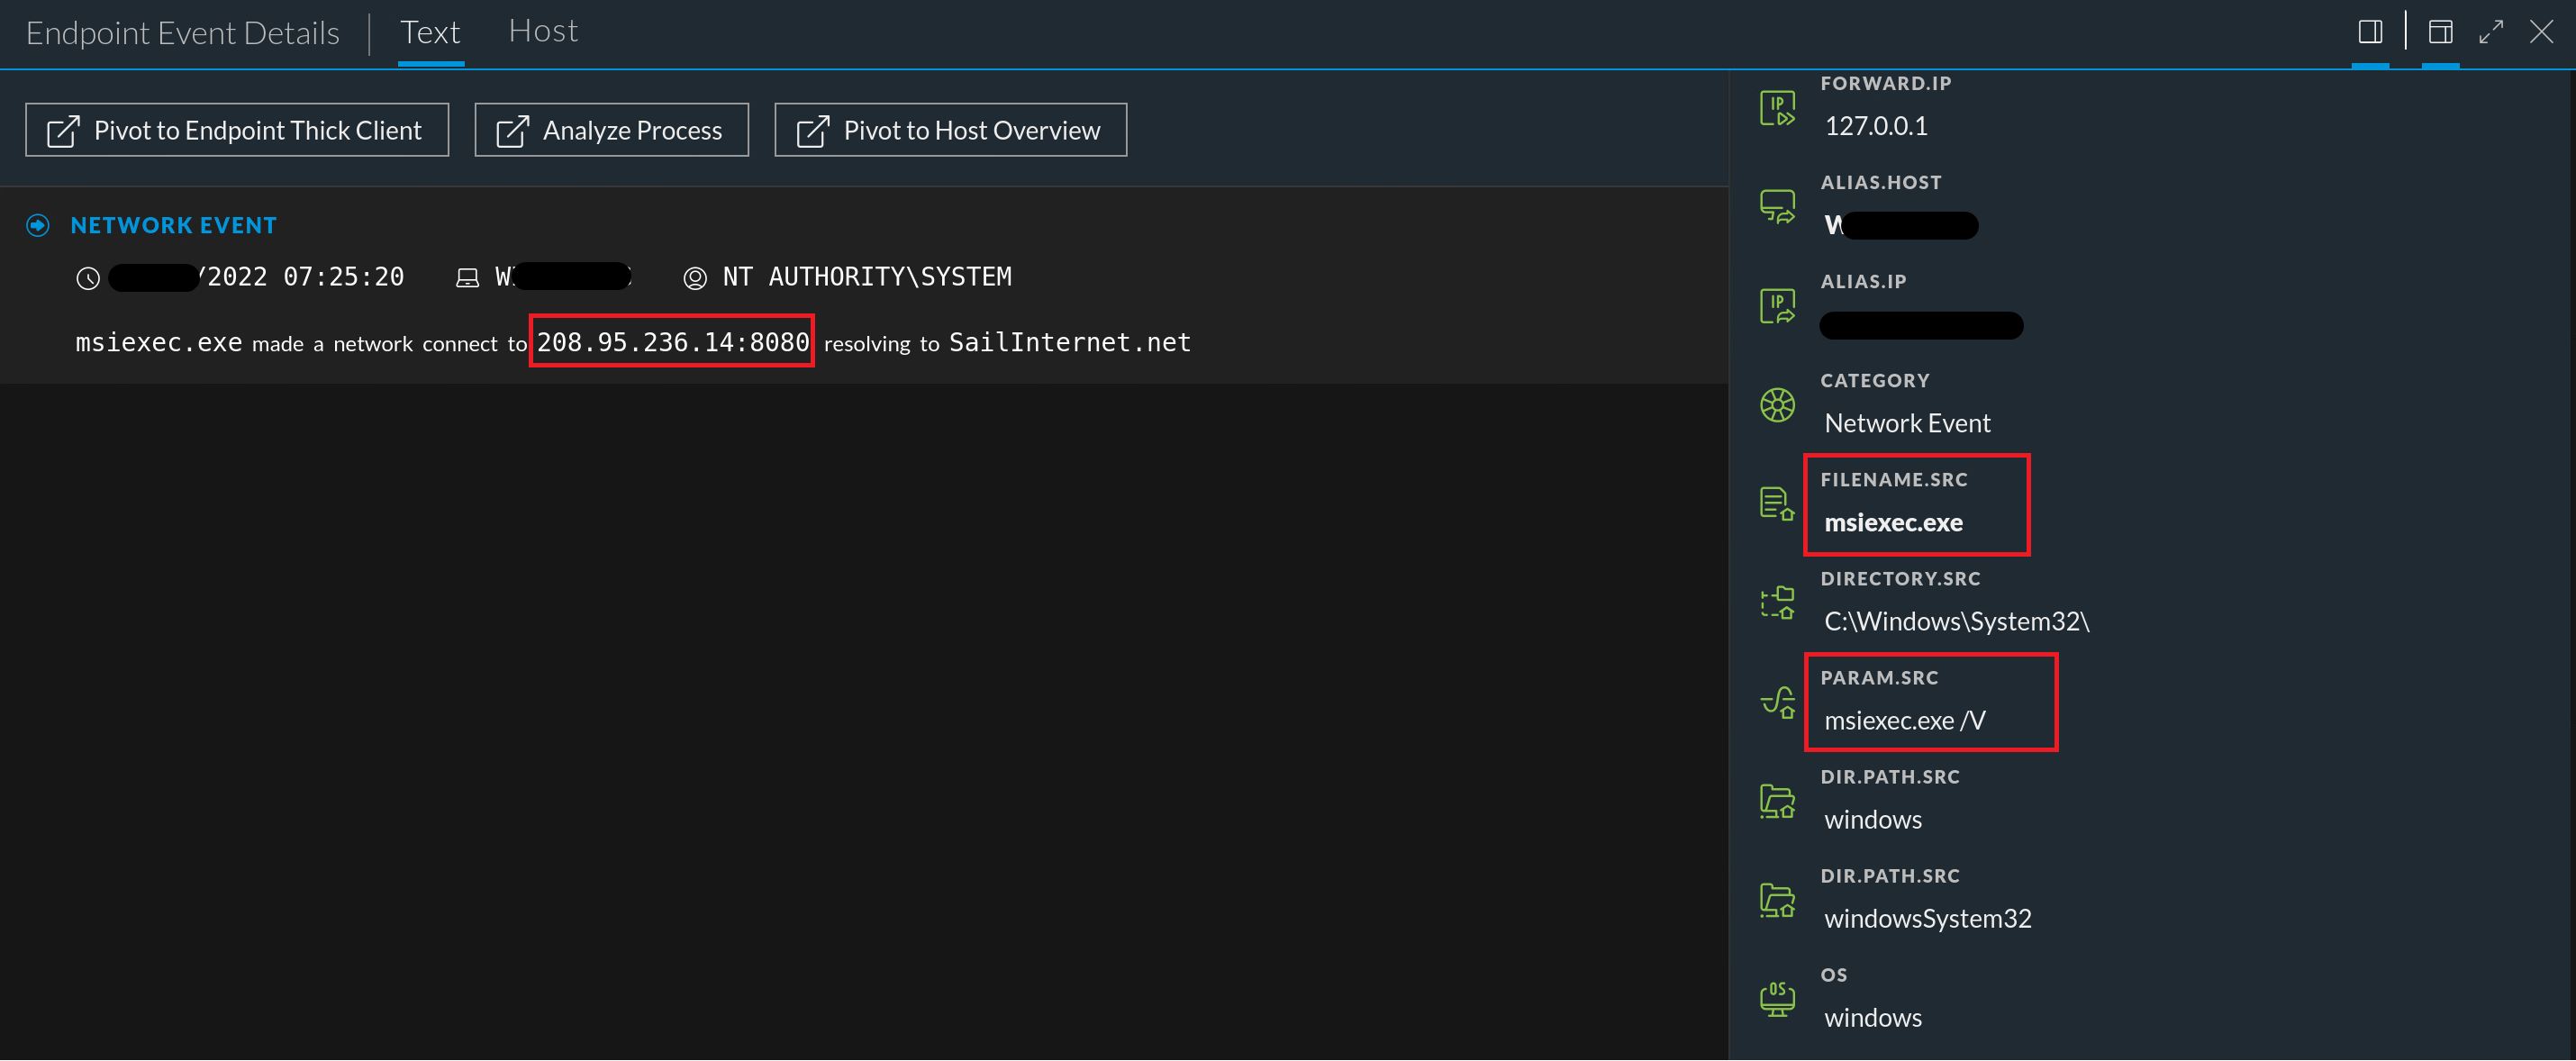Click Pivot to Endpoint Thick Client button

pyautogui.click(x=237, y=130)
